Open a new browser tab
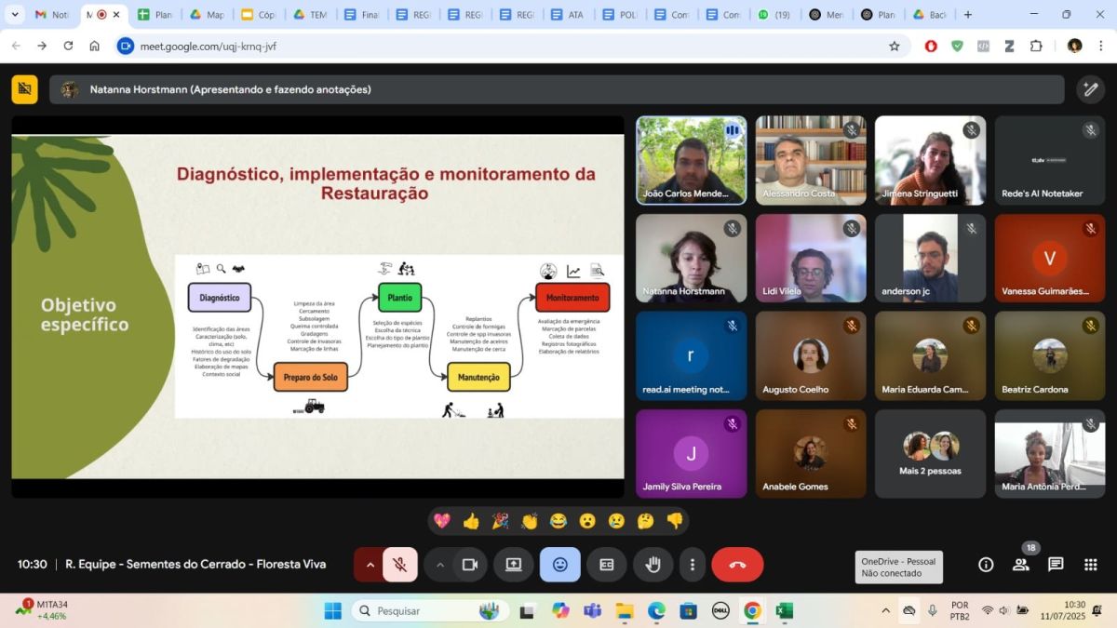Image resolution: width=1117 pixels, height=628 pixels. [x=968, y=15]
